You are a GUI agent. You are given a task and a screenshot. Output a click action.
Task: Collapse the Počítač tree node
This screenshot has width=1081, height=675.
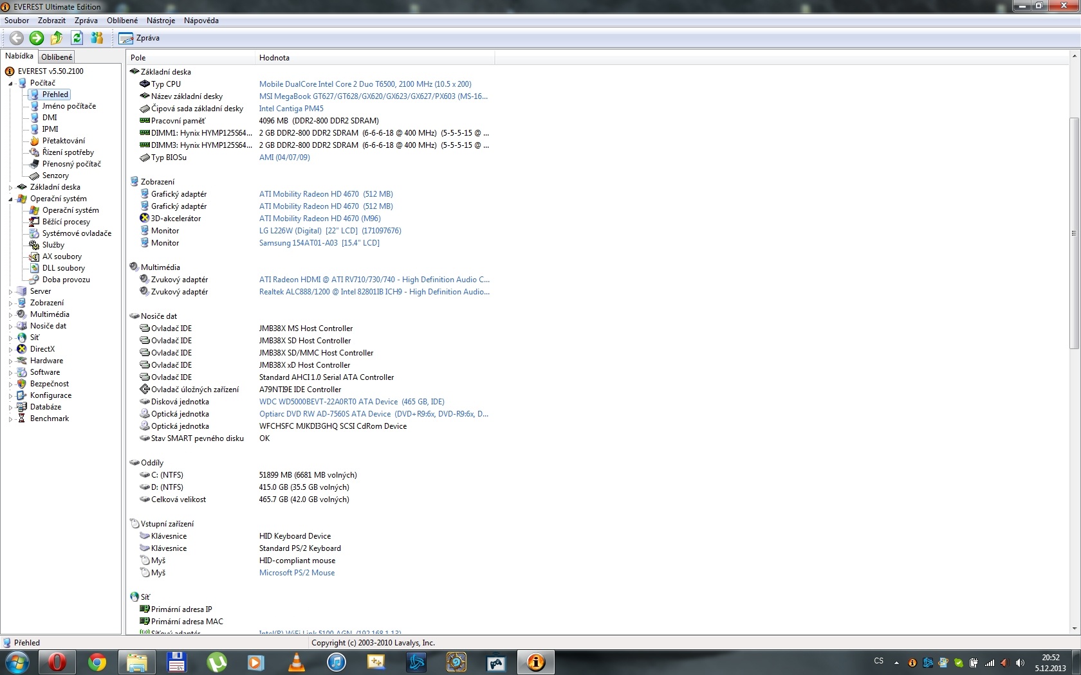pos(10,84)
